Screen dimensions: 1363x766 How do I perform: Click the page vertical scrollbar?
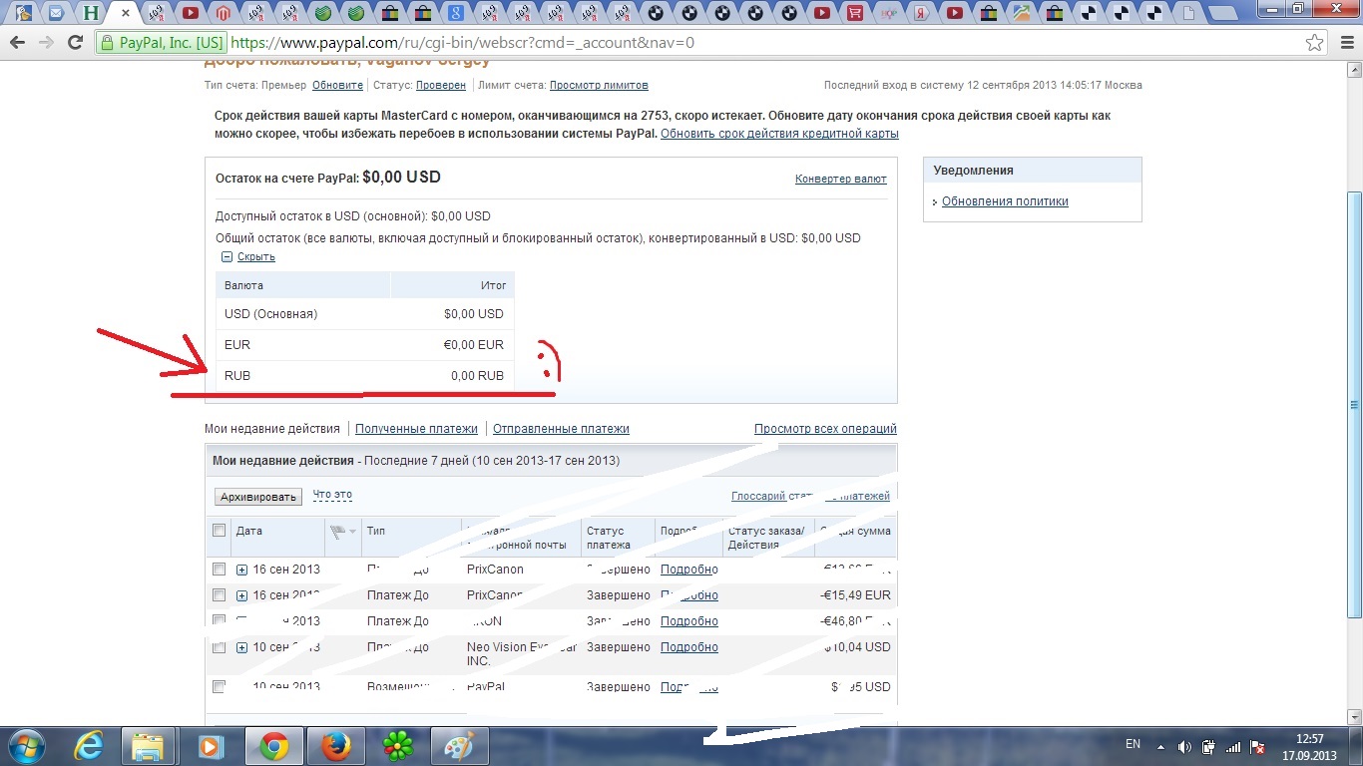pyautogui.click(x=1354, y=404)
